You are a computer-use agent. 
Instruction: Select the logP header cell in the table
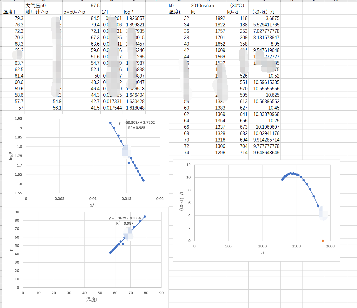(x=129, y=12)
